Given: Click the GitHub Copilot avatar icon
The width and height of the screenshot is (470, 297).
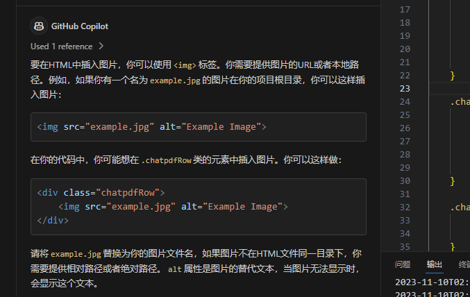Looking at the screenshot, I should (x=39, y=26).
